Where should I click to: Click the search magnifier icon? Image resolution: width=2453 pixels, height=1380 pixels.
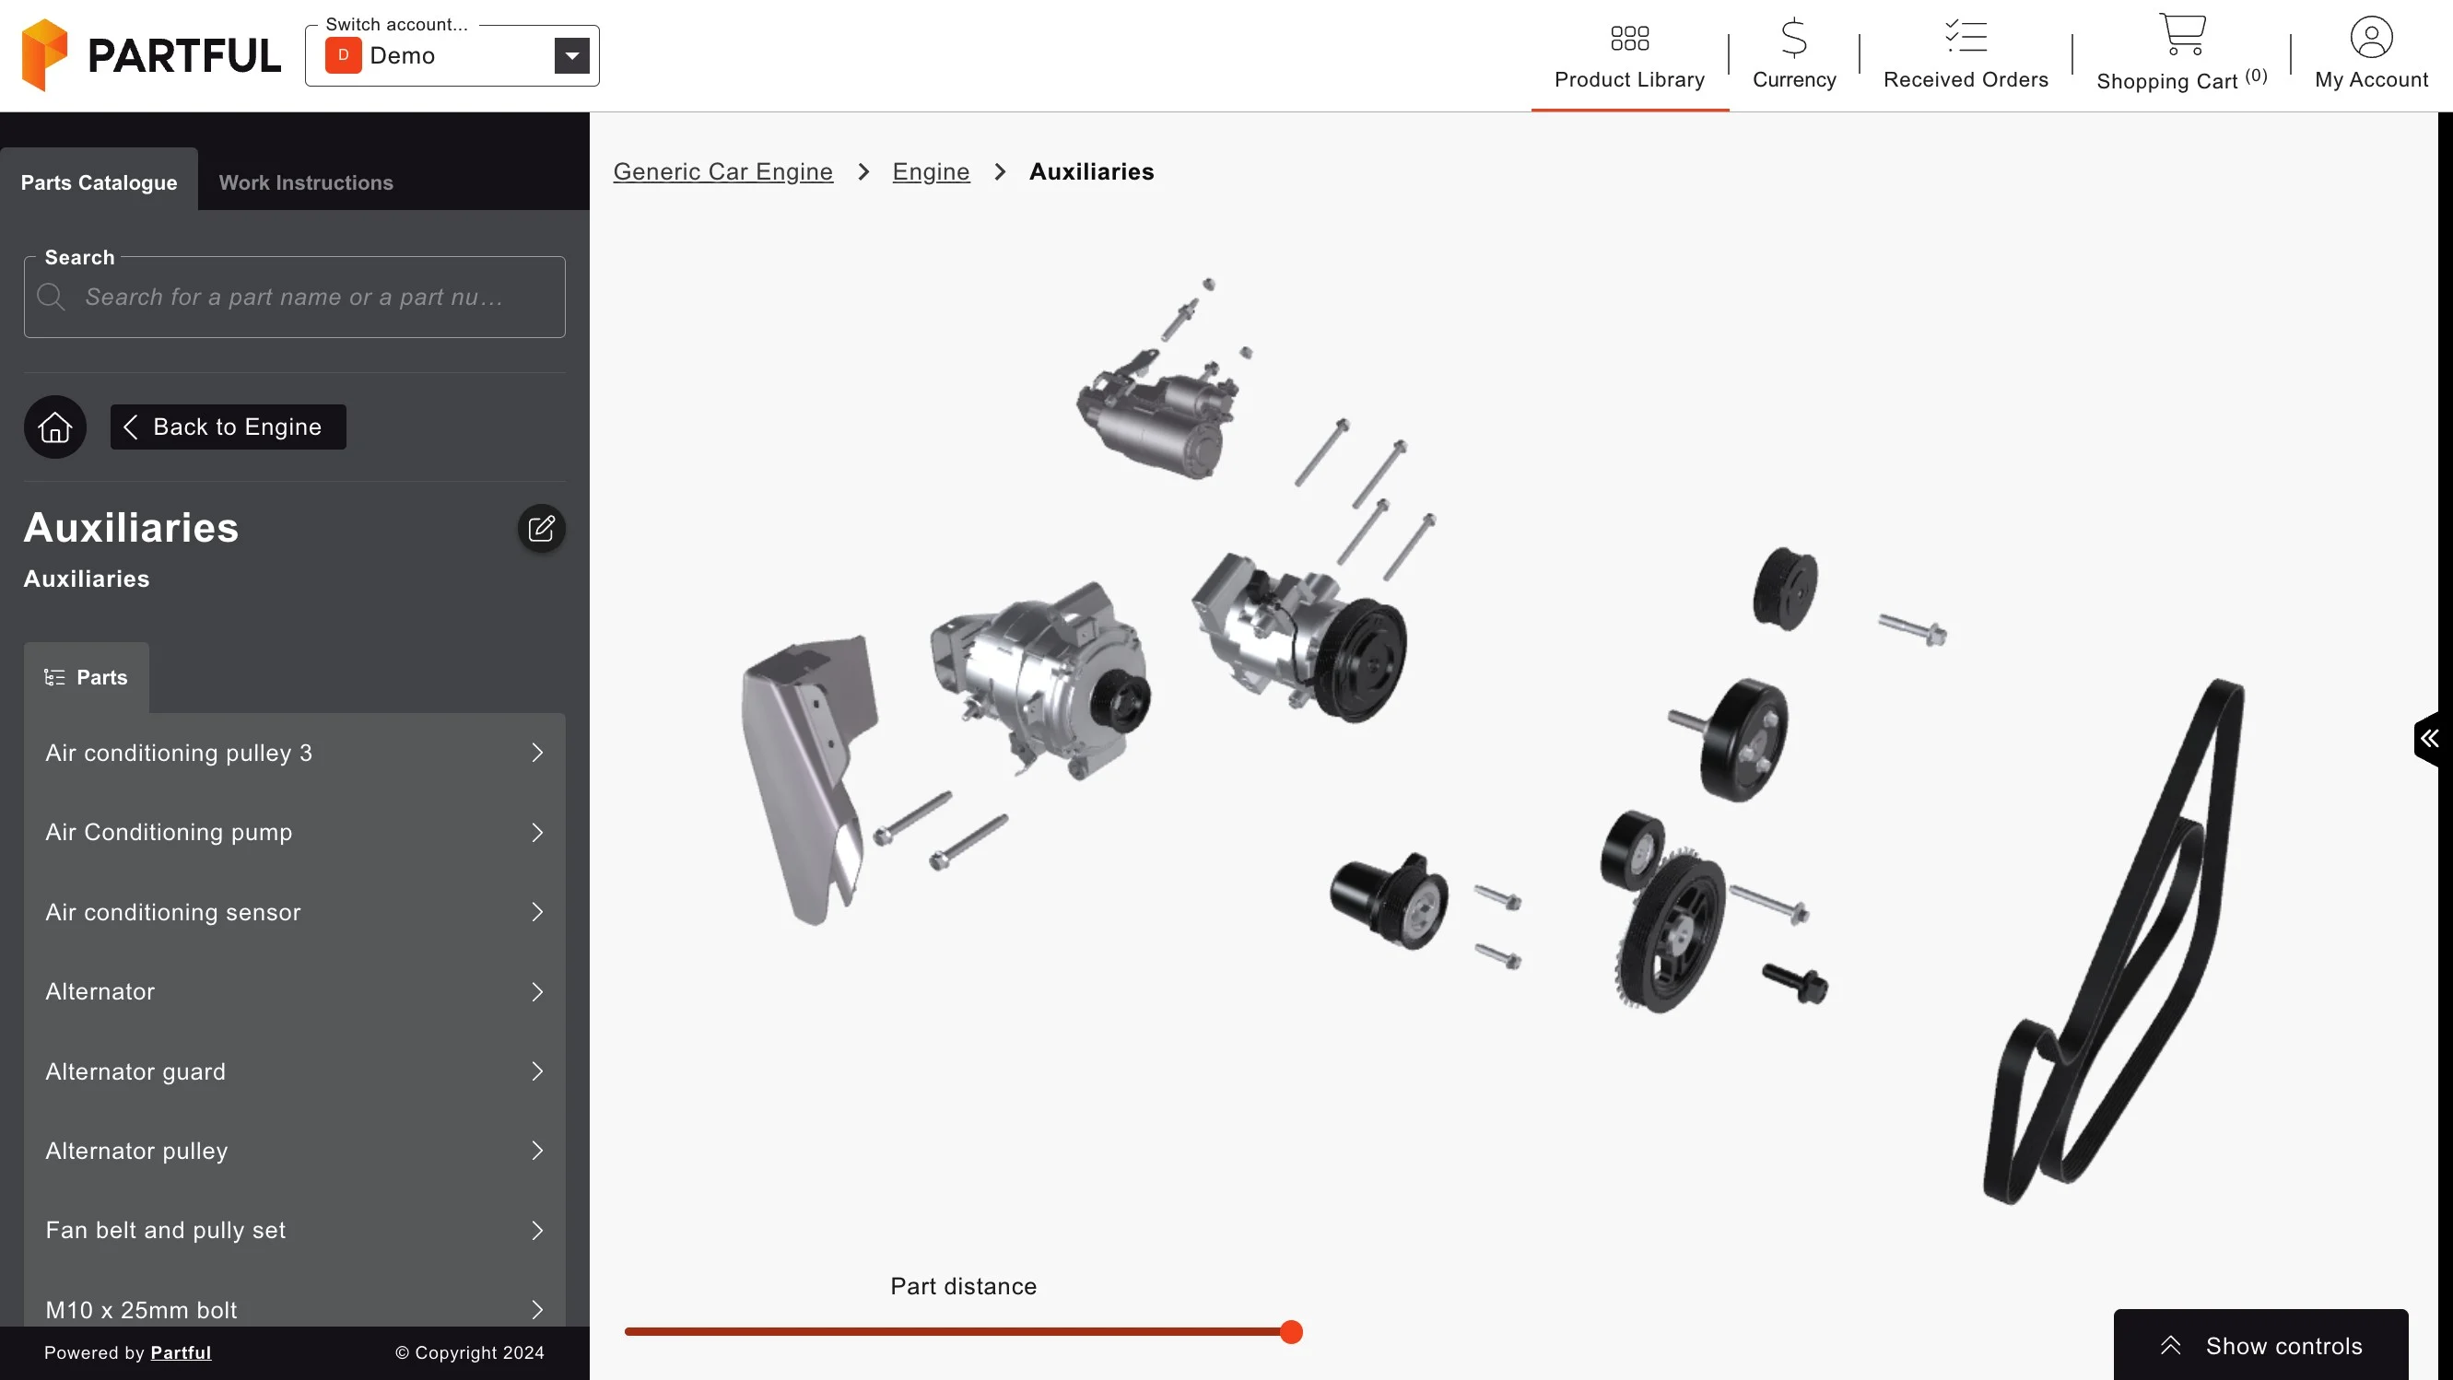tap(51, 297)
